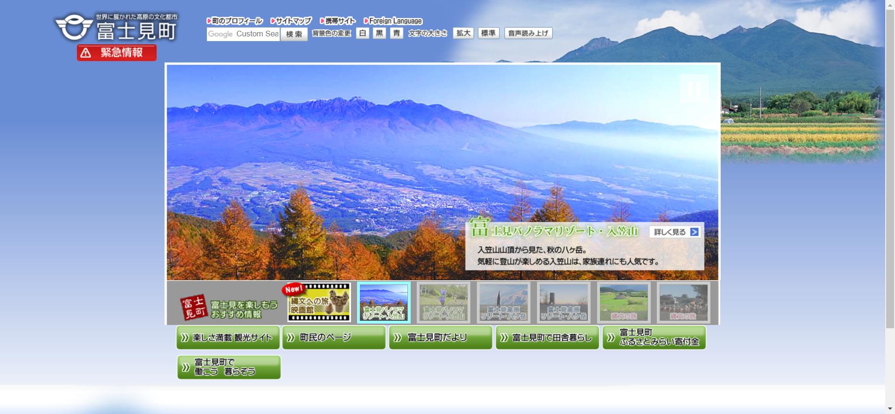Focus the Google Custom Search field
The width and height of the screenshot is (895, 414).
(x=243, y=34)
